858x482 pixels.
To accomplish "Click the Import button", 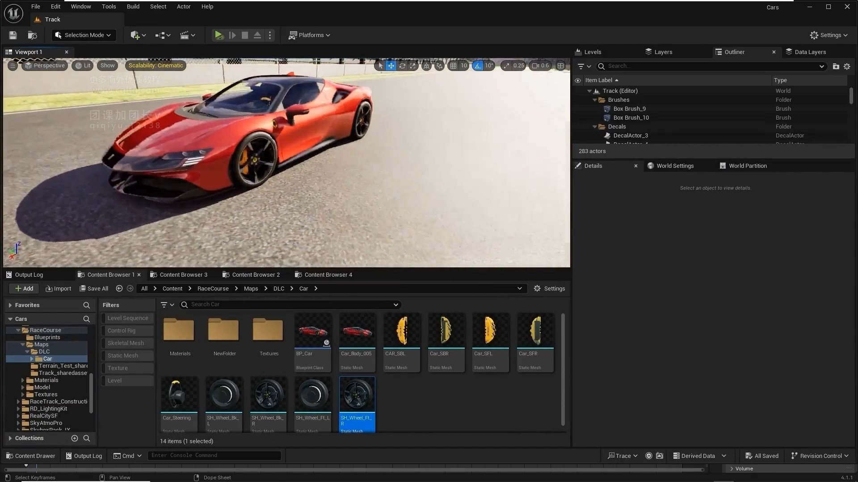I will click(59, 289).
